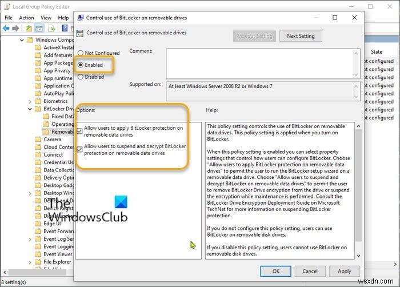Click the Cancel button
This screenshot has height=287, width=400.
click(x=310, y=271)
